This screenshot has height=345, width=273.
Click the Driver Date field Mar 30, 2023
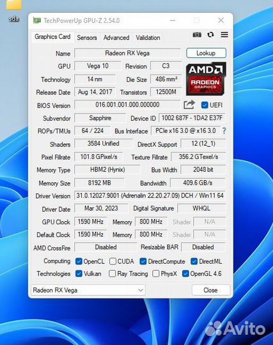(x=101, y=208)
